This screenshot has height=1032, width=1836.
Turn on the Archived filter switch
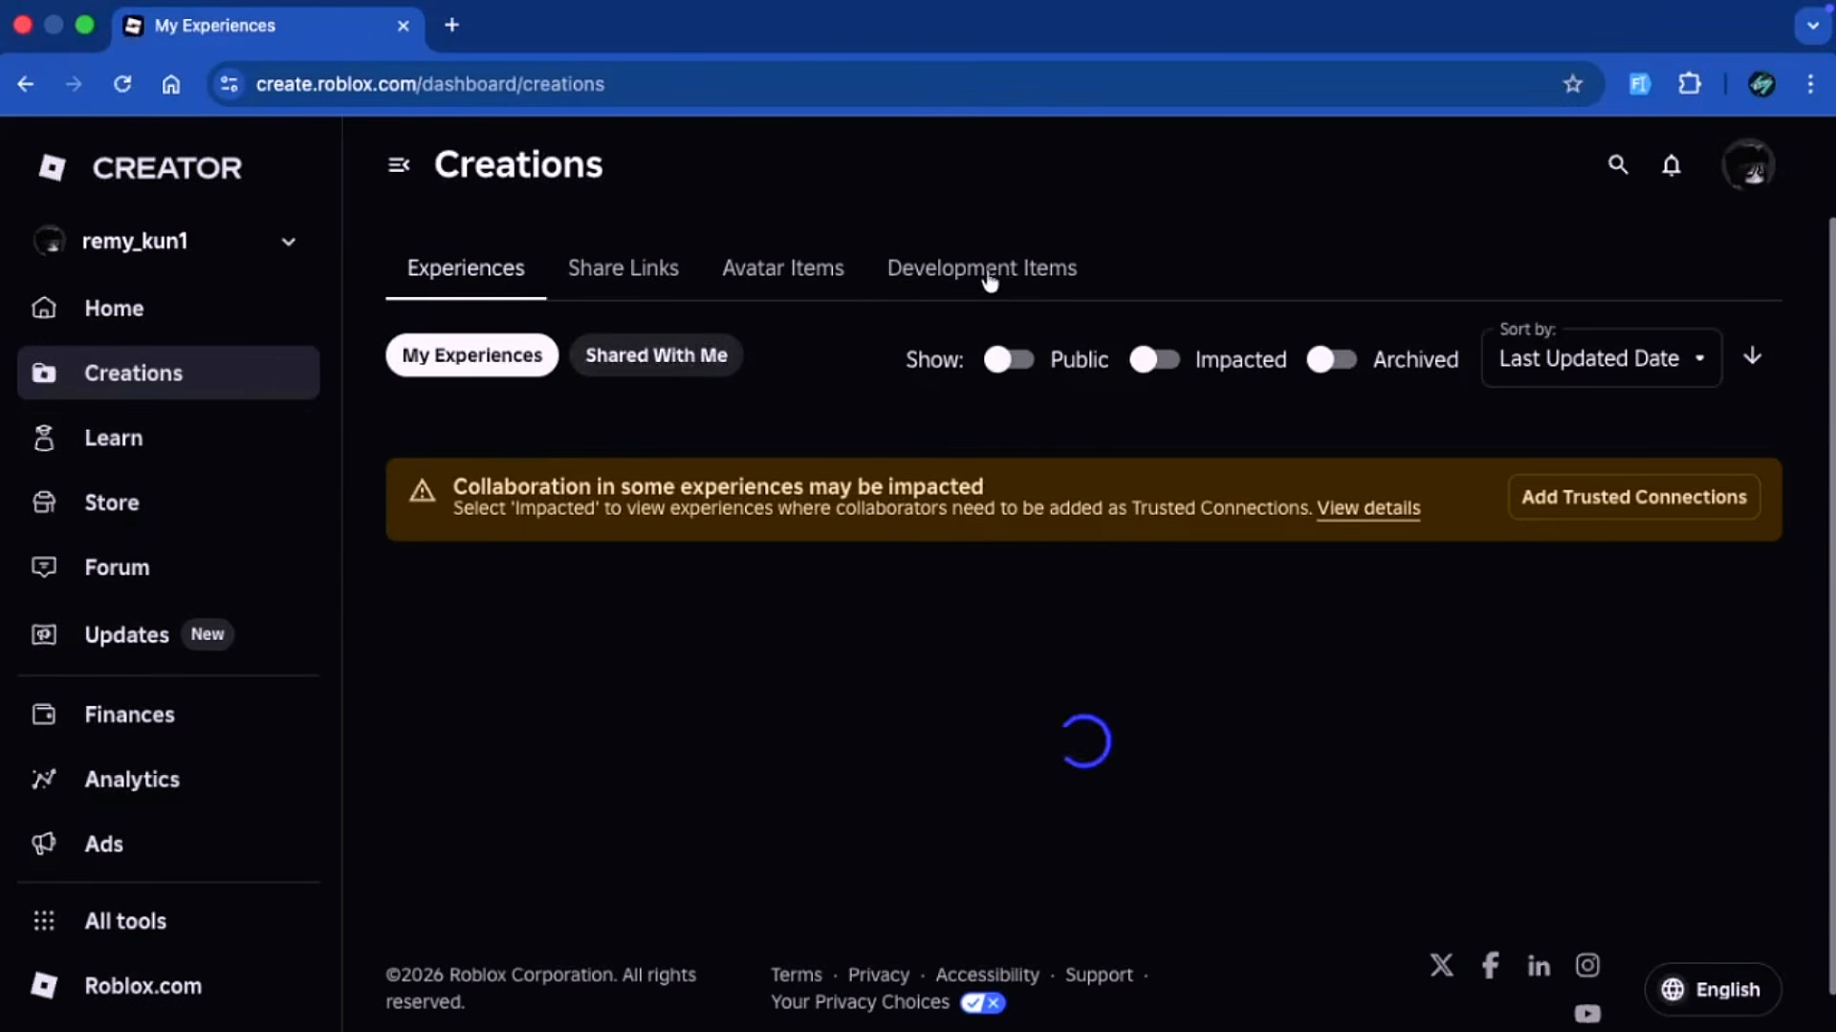1331,359
